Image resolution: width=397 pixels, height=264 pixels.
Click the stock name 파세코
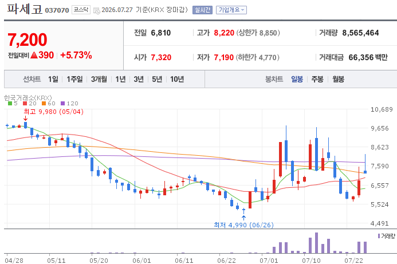click(x=25, y=9)
